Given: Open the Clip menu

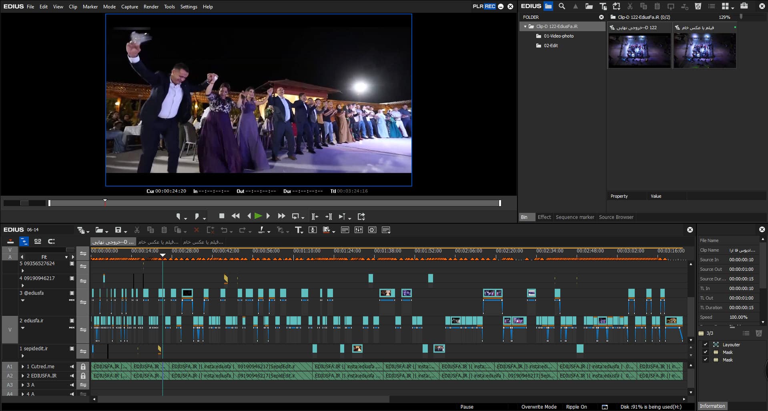Looking at the screenshot, I should tap(73, 6).
